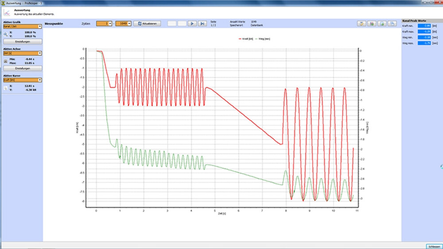The width and height of the screenshot is (443, 249).
Task: Click the first export icon above the chart
Action: coord(361,23)
